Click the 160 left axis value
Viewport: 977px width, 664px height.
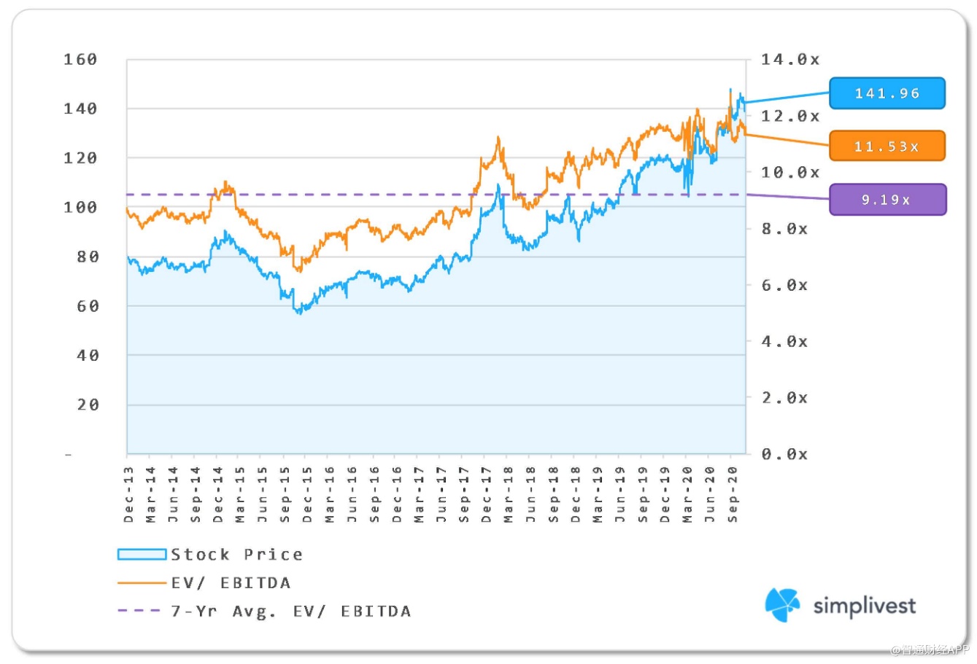pyautogui.click(x=80, y=60)
